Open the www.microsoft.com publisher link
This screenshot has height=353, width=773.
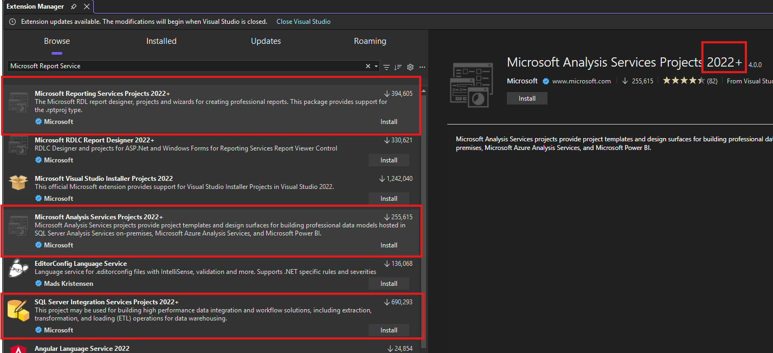click(x=581, y=81)
